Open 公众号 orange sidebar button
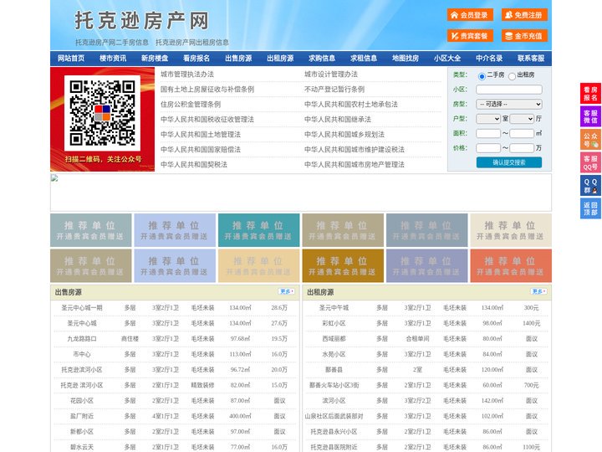Screen dimensions: 602x452 [590, 140]
